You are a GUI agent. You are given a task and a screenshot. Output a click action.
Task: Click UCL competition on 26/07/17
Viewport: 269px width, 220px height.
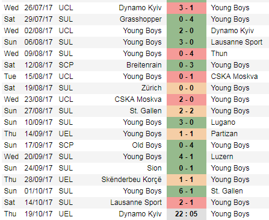66,8
